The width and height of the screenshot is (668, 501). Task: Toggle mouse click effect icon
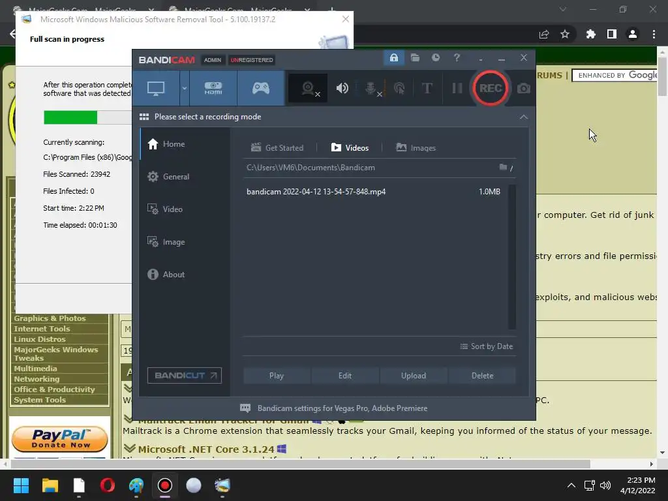pos(399,88)
